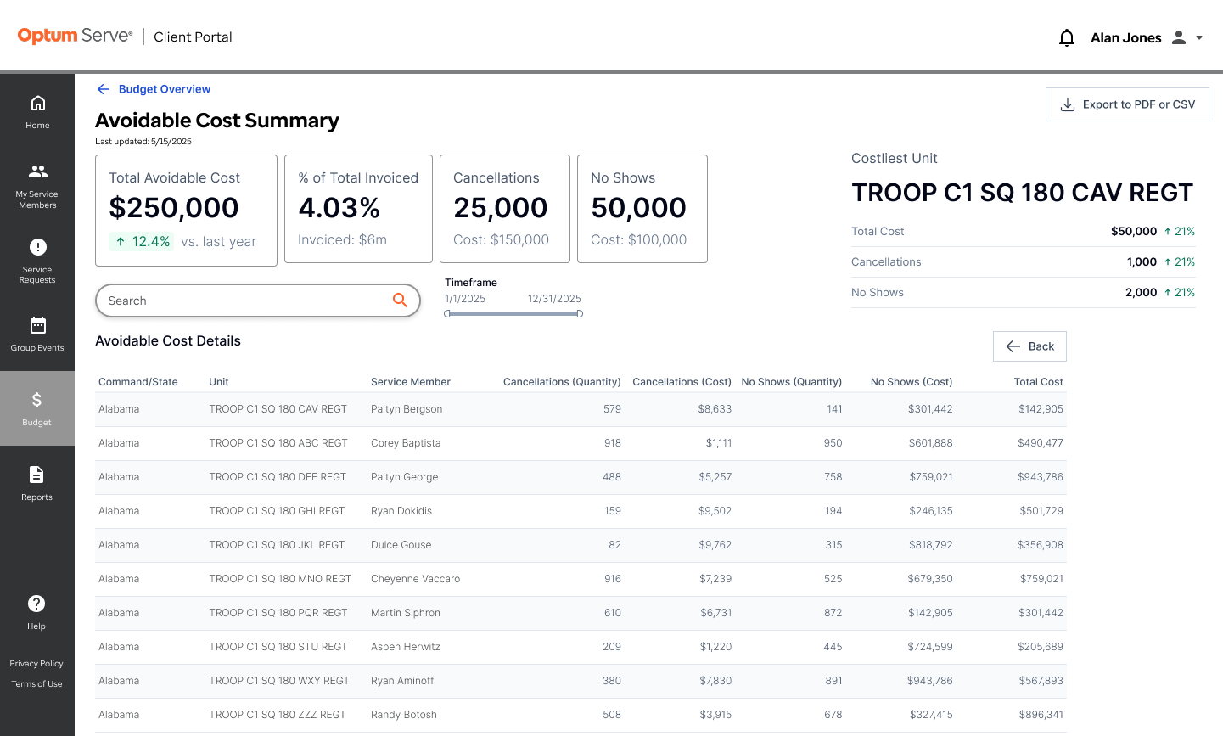Viewport: 1223px width, 736px height.
Task: Click service member Dulce Gouse
Action: click(x=401, y=545)
